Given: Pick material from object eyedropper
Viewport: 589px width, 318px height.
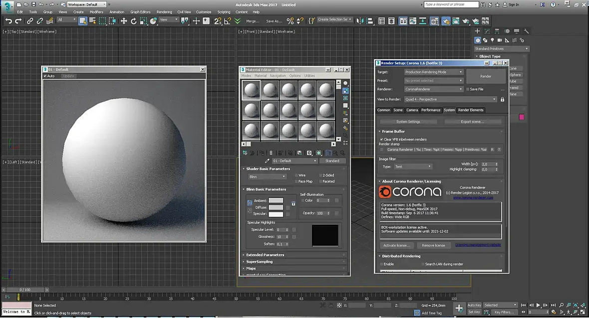Looking at the screenshot, I should 267,161.
